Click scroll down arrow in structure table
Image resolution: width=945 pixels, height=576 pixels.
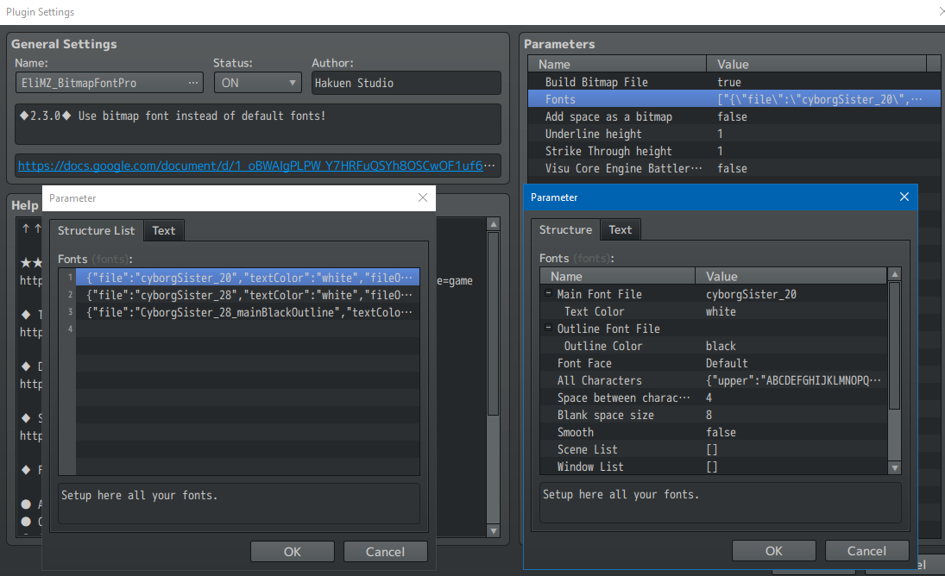[895, 467]
